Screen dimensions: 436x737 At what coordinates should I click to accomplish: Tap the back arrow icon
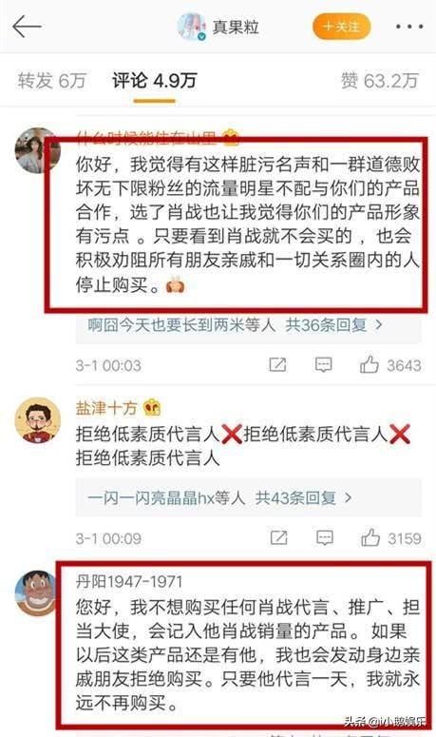(x=28, y=27)
